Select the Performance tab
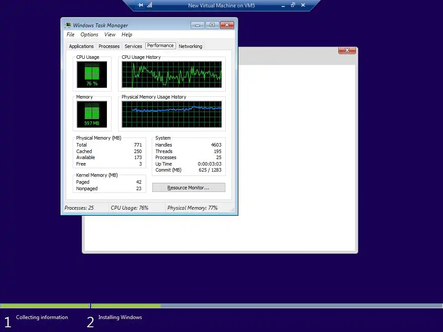This screenshot has width=443, height=332. pos(160,45)
